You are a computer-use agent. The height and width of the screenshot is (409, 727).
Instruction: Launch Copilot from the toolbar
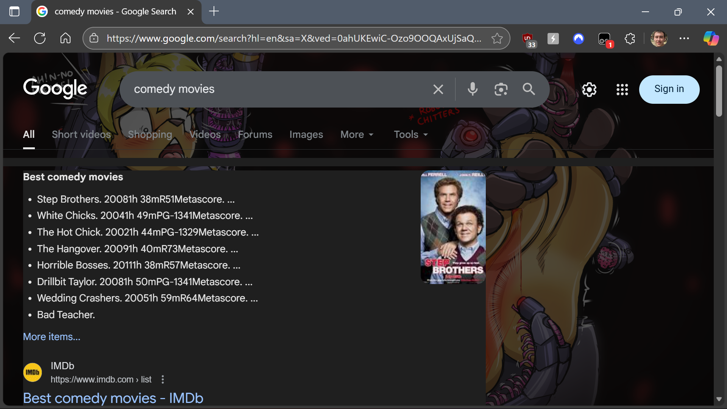click(711, 38)
